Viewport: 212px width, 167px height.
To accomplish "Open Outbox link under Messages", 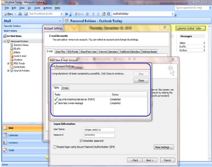I will (183, 50).
